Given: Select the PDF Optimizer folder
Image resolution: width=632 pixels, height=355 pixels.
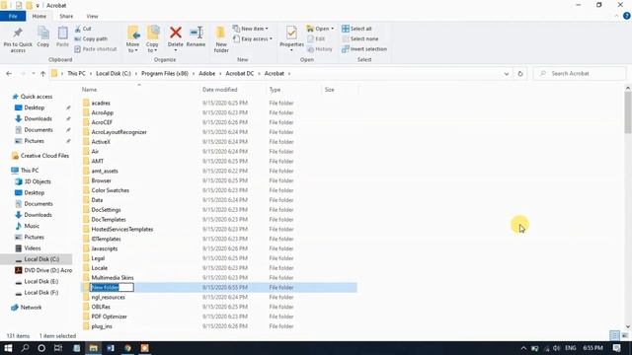Looking at the screenshot, I should (109, 317).
